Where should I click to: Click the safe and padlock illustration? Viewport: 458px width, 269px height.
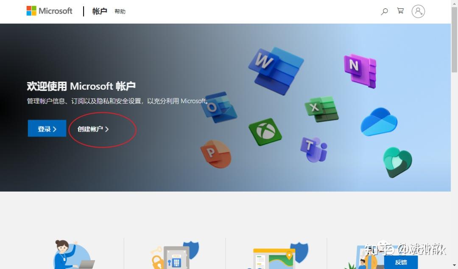175,255
